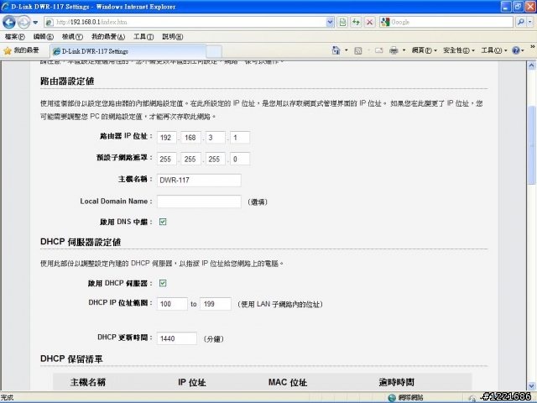The image size is (537, 403).
Task: Click the Favorites star button
Action: point(21,50)
